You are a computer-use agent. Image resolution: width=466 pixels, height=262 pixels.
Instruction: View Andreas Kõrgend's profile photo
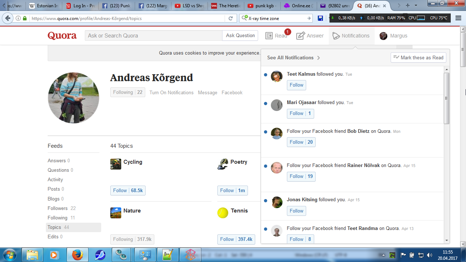74,98
